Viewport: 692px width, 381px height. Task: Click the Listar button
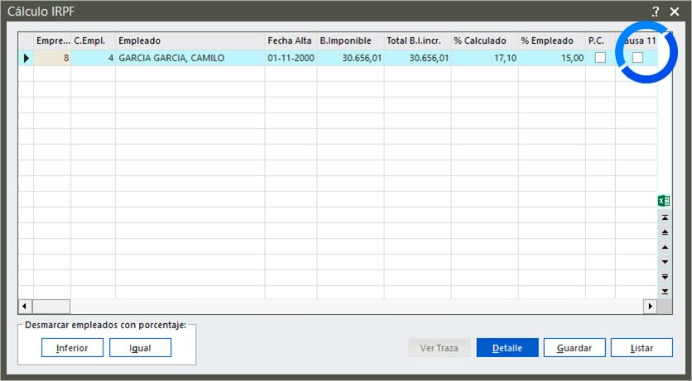(642, 348)
